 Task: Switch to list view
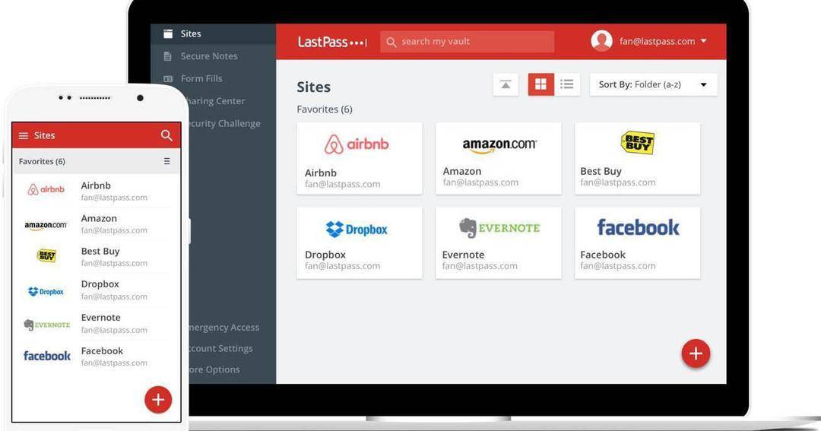567,84
